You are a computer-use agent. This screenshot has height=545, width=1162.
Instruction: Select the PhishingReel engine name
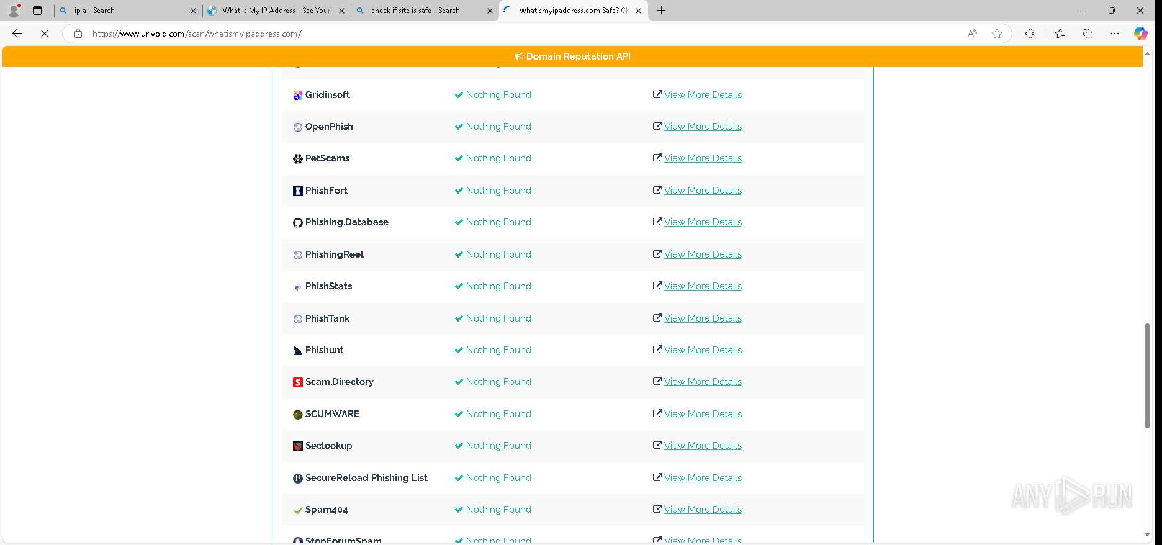335,254
